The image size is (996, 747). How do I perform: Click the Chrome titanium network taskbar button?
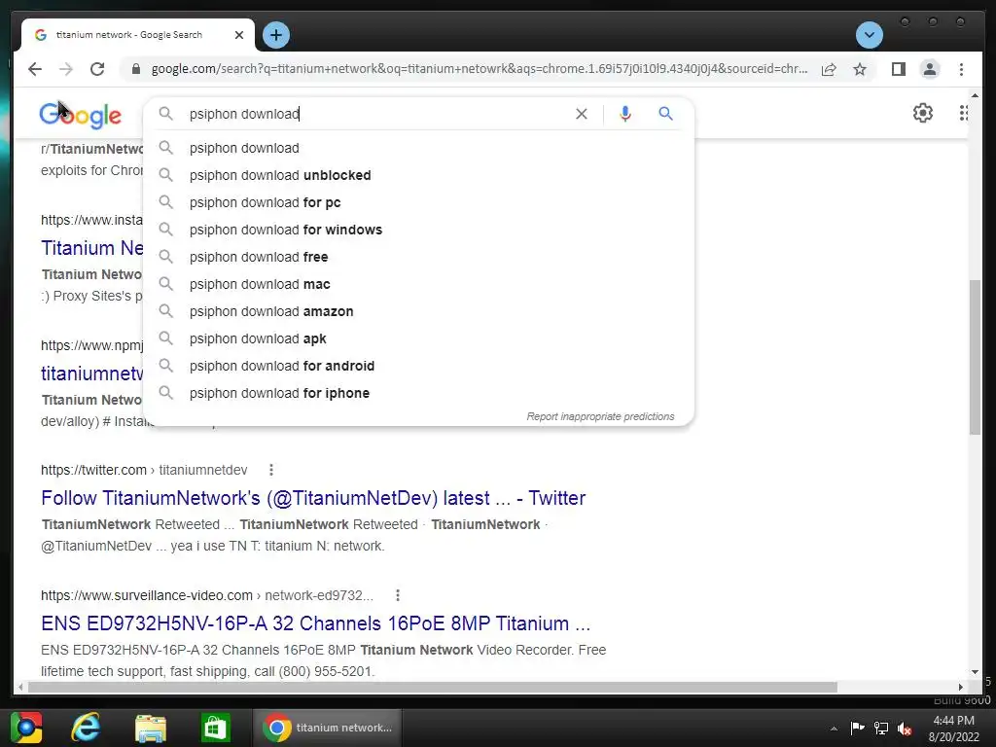(327, 728)
